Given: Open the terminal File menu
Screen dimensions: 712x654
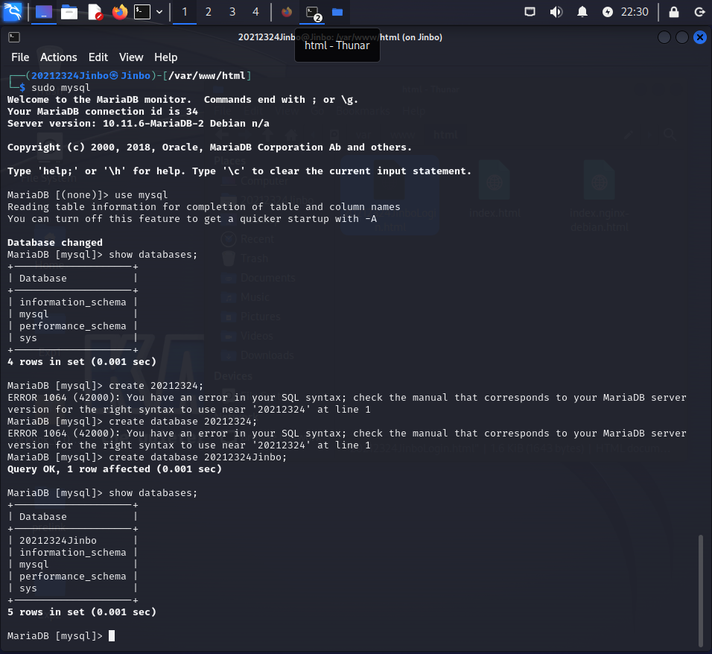Looking at the screenshot, I should [x=20, y=57].
